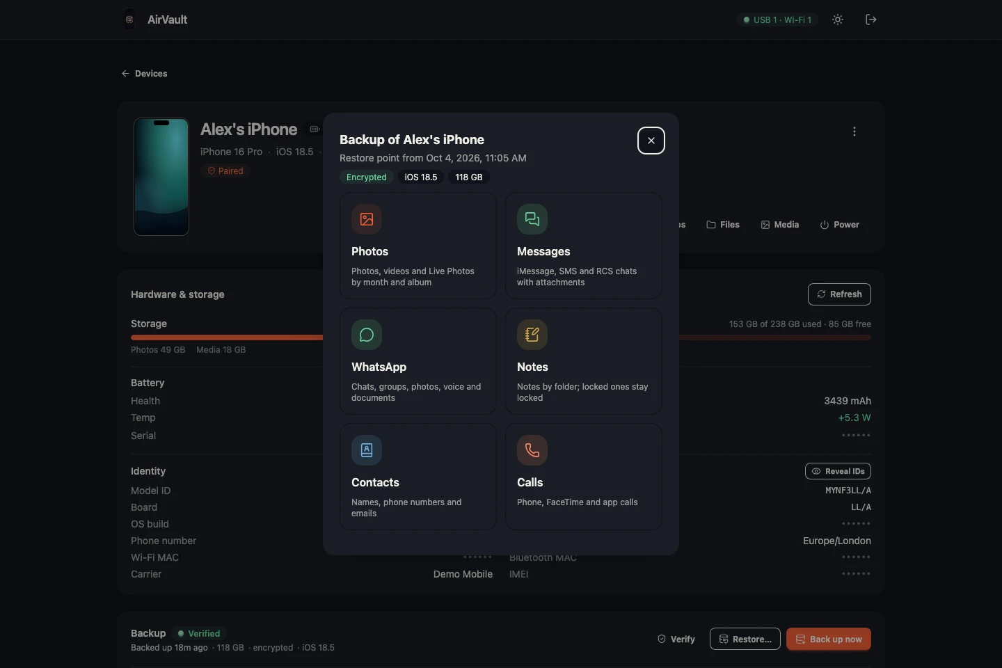Click the WhatsApp speech bubble icon
The image size is (1002, 668).
pyautogui.click(x=367, y=335)
